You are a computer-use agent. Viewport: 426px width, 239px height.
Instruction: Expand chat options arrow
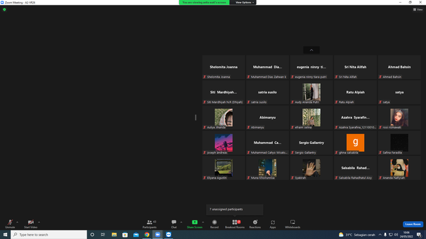pos(181,222)
